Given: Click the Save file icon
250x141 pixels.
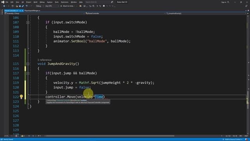Looking at the screenshot, I should (x=20, y=6).
